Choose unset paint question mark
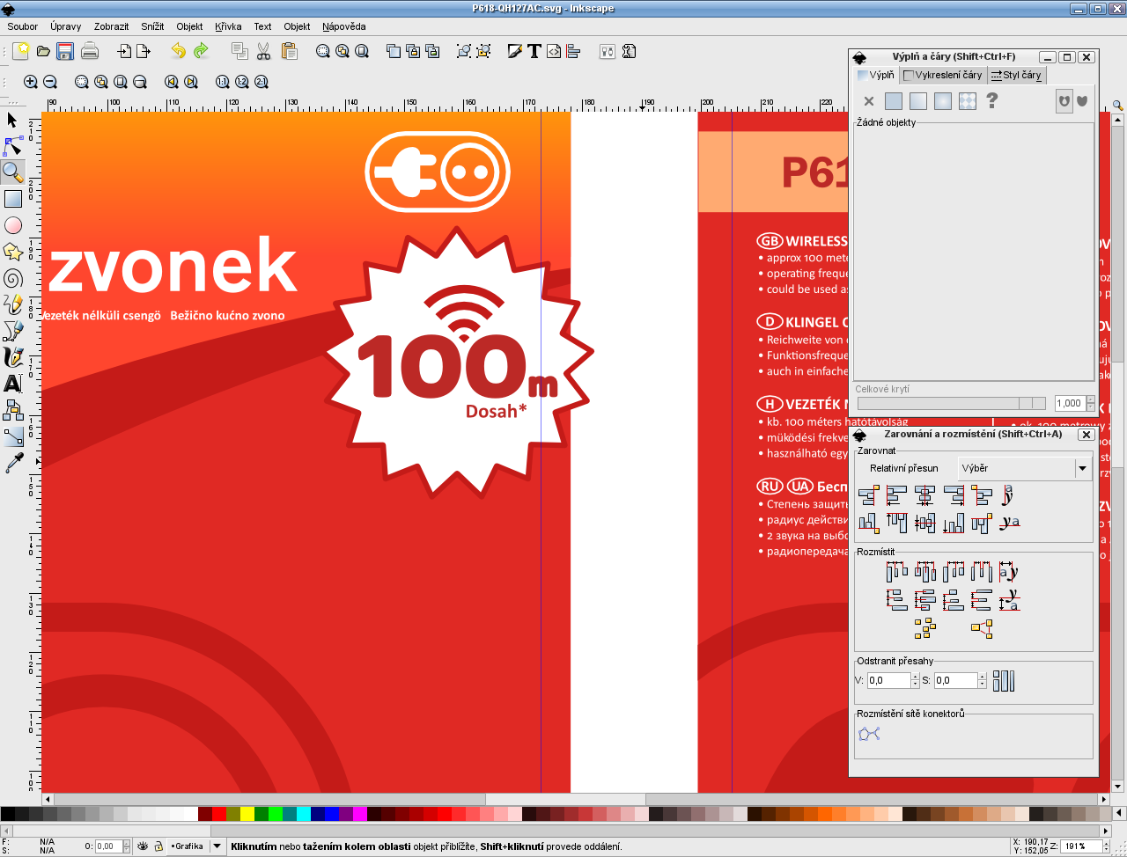This screenshot has height=857, width=1127. tap(992, 101)
